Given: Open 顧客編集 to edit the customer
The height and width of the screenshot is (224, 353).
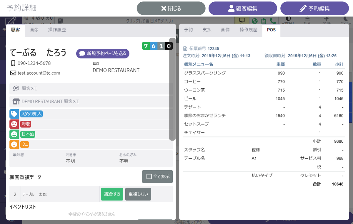Looking at the screenshot, I should pyautogui.click(x=243, y=8).
